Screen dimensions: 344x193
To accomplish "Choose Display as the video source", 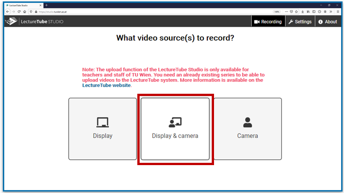I will pyautogui.click(x=102, y=129).
